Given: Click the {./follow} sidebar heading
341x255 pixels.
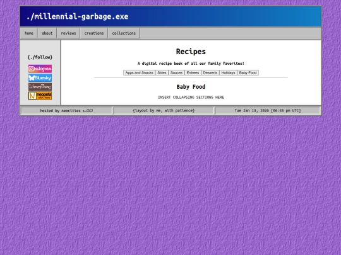Looking at the screenshot, I should (40, 57).
